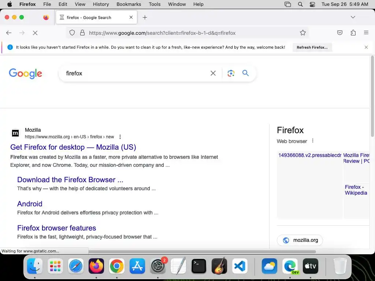Bookmark this page with the star icon
Viewport: 375px width, 281px height.
pyautogui.click(x=303, y=33)
